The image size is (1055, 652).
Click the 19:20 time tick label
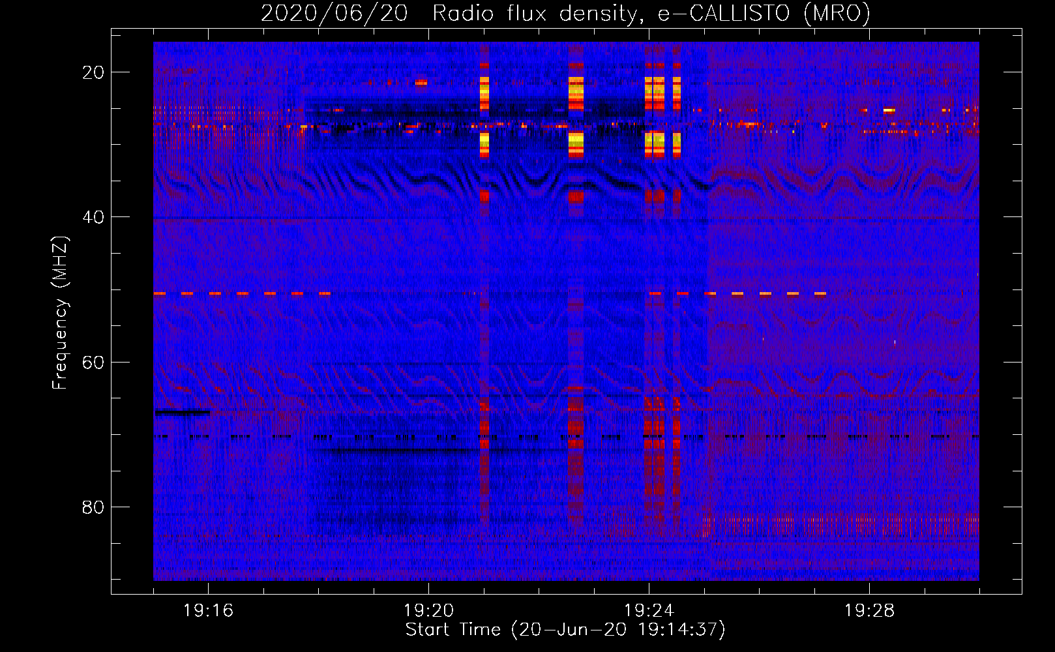[x=428, y=611]
